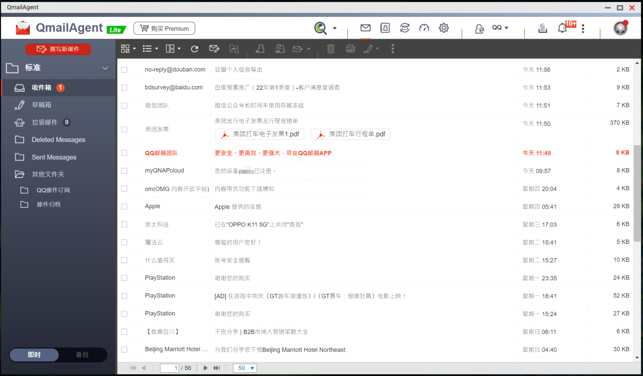Open the 美团打车电子发票1.pdf attachment
The height and width of the screenshot is (376, 643).
click(260, 134)
